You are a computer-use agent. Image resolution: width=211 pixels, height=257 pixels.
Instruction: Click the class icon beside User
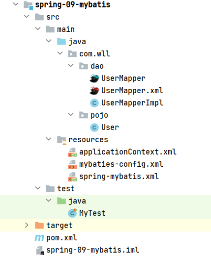click(94, 128)
